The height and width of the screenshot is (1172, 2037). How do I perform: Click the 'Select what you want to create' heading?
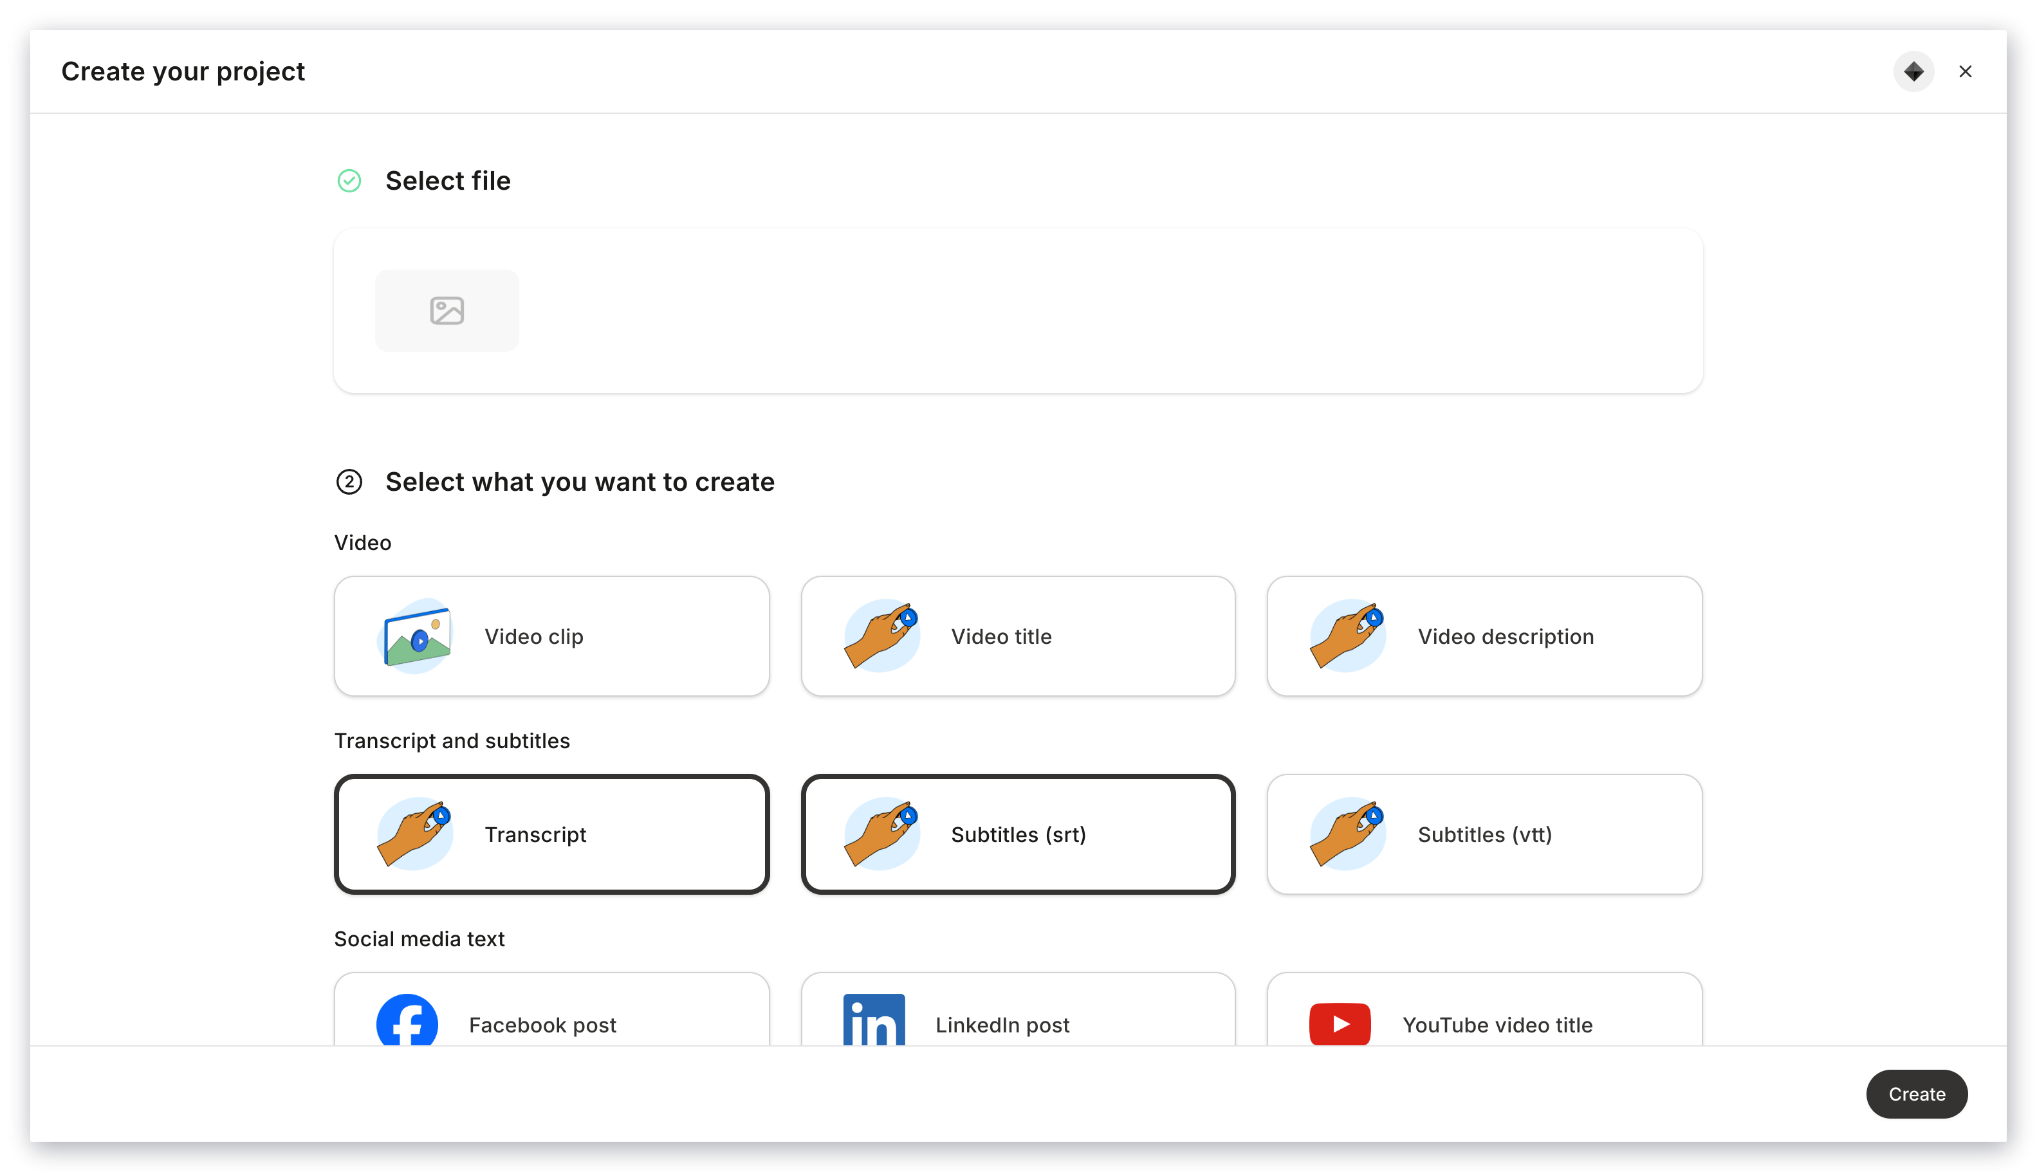coord(580,481)
